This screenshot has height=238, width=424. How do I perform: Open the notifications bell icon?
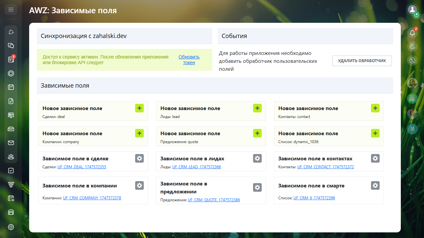(x=412, y=32)
